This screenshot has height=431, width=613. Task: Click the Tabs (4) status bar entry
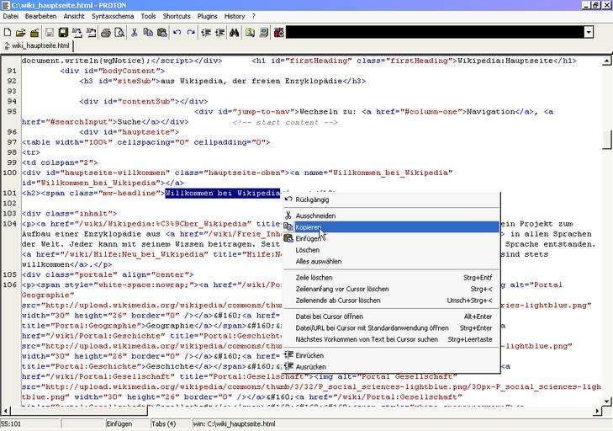(x=164, y=424)
